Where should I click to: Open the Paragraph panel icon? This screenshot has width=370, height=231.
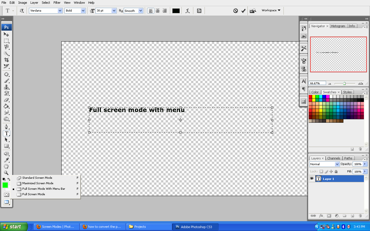click(304, 90)
